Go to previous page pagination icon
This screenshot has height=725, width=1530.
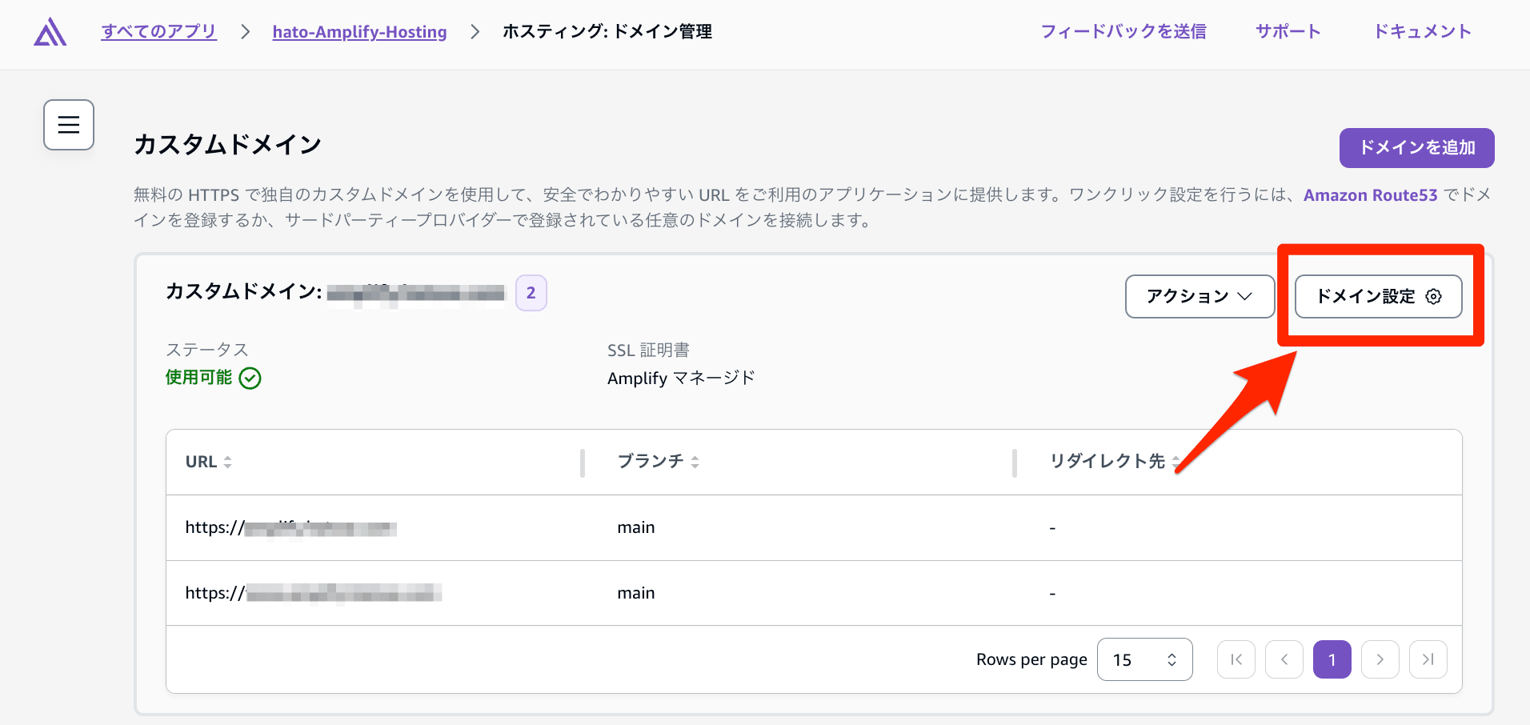coord(1284,659)
